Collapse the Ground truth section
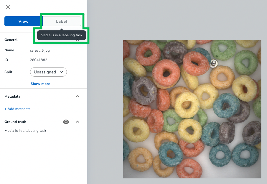 (x=77, y=122)
